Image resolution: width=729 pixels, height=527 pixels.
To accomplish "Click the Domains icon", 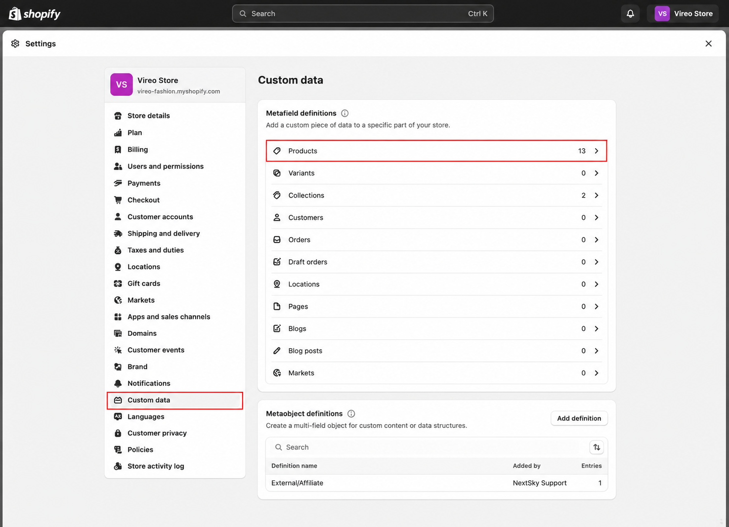I will (x=118, y=333).
